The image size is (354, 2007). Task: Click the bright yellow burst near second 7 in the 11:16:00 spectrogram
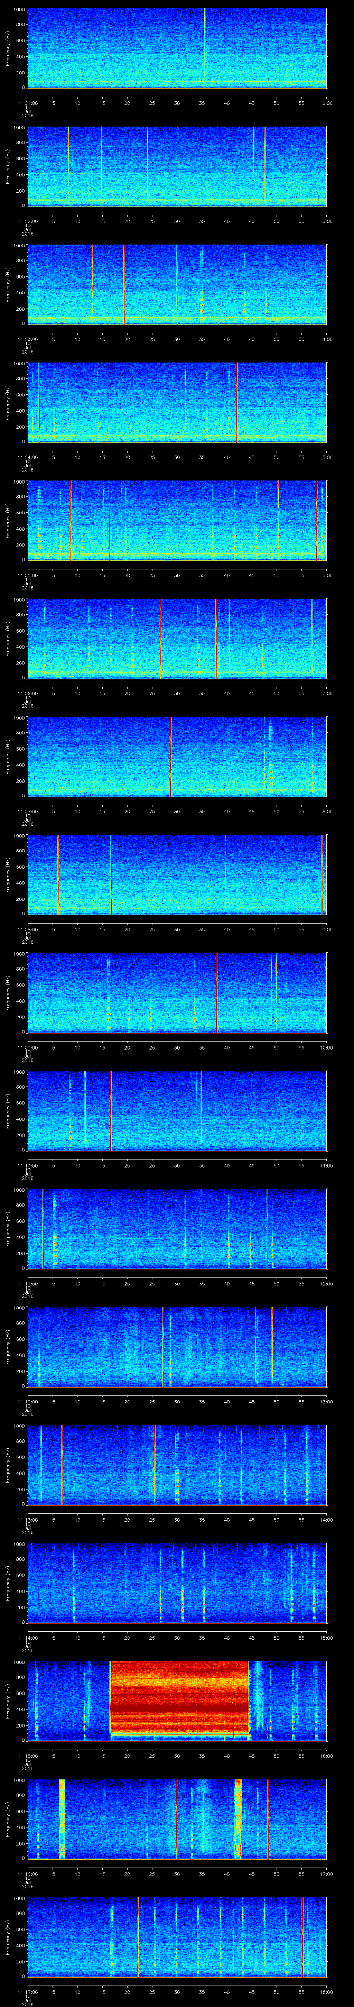pyautogui.click(x=62, y=1818)
